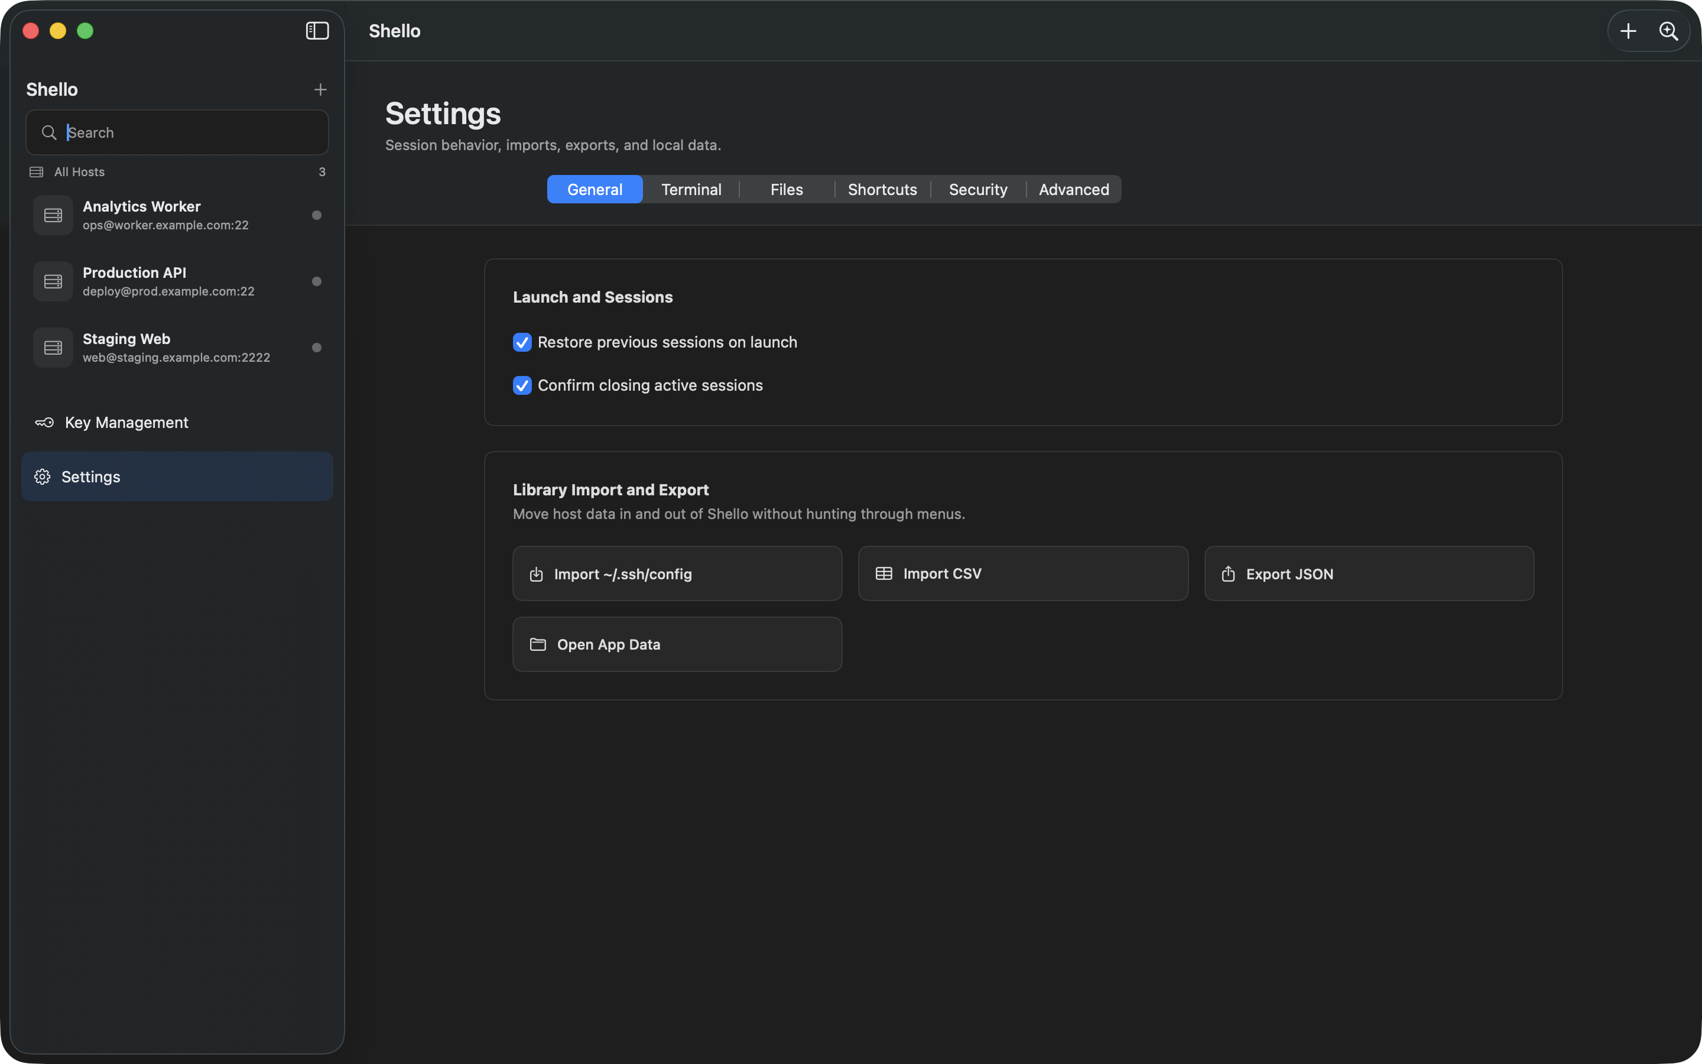The image size is (1702, 1064).
Task: Switch to the Terminal tab
Action: pyautogui.click(x=691, y=189)
